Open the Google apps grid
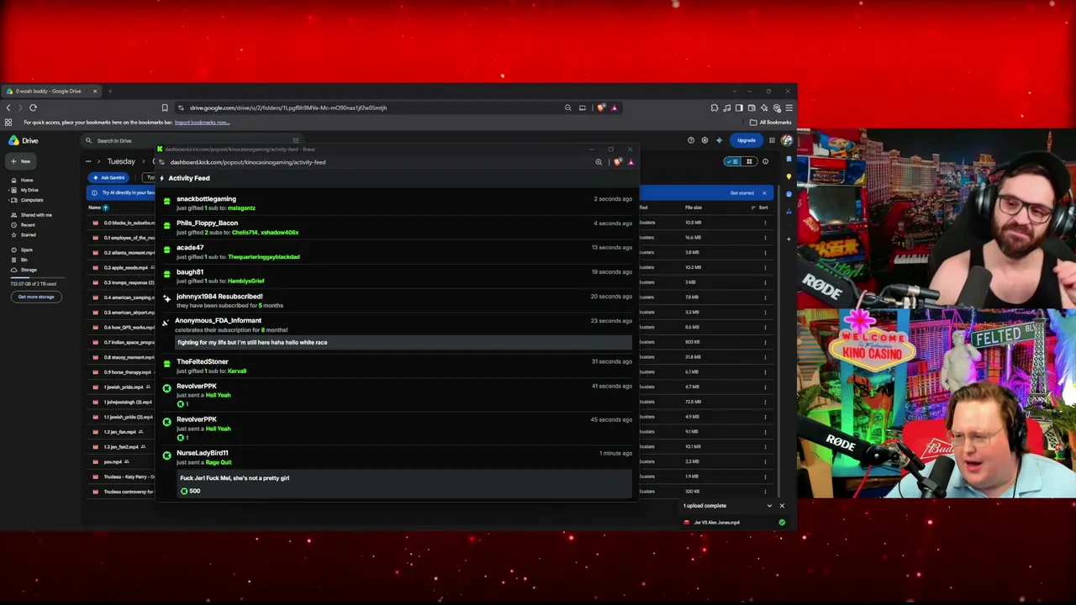The height and width of the screenshot is (605, 1076). point(772,140)
